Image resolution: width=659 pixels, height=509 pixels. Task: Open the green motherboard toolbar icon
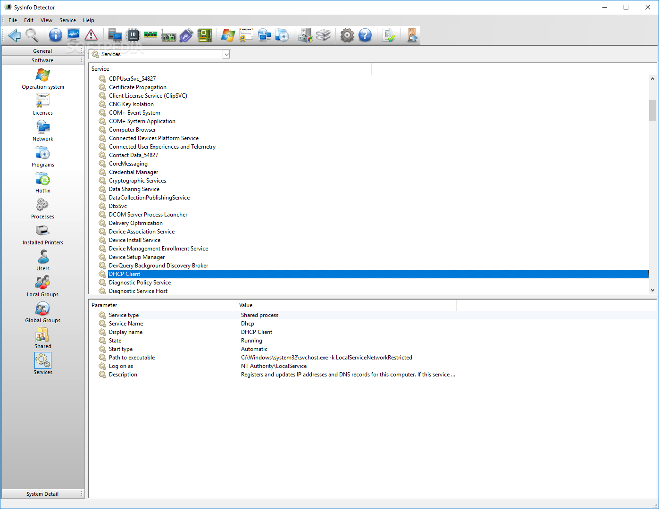(x=204, y=35)
